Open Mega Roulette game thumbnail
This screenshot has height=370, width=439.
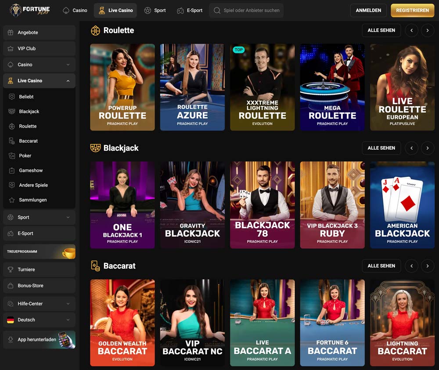[332, 87]
